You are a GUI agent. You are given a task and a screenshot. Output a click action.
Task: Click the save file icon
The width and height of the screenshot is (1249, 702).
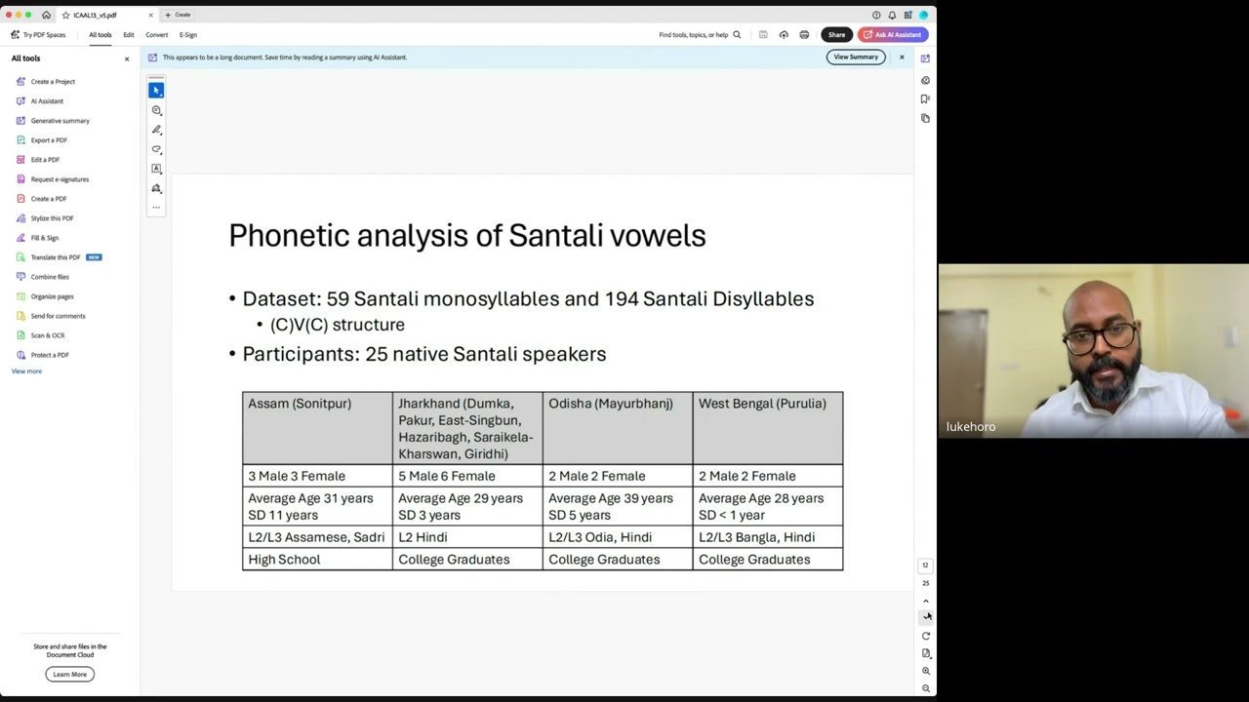coord(763,34)
